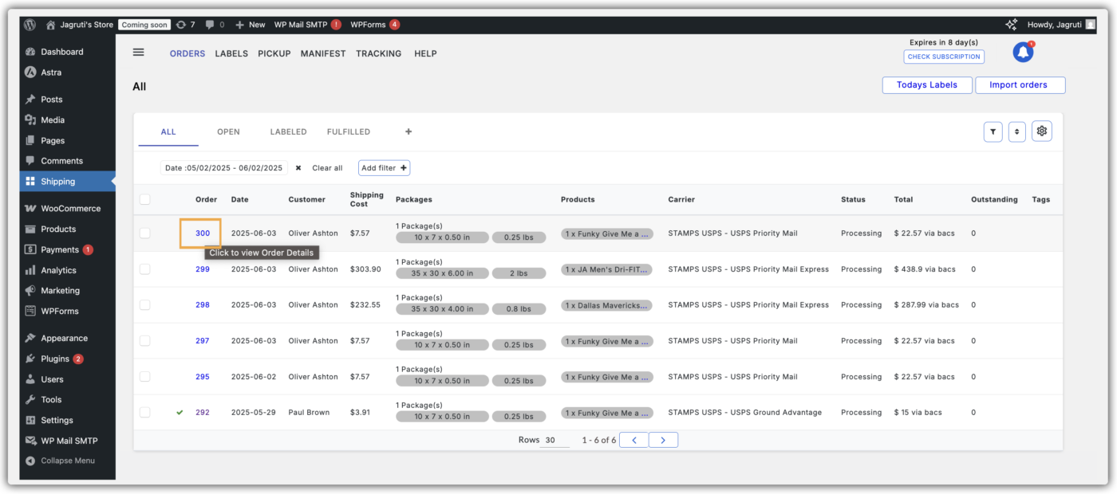The image size is (1117, 494).
Task: Click Clear all filters
Action: click(x=327, y=168)
